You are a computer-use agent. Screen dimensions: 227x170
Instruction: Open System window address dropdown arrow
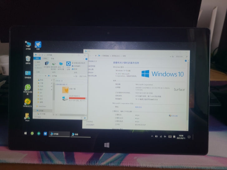(170, 57)
